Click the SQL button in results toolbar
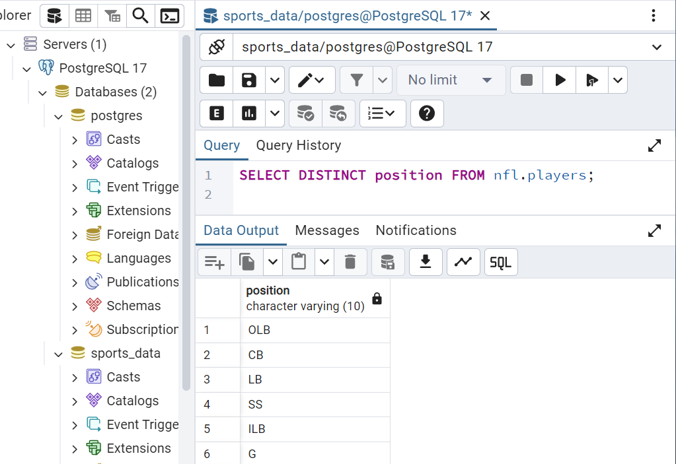676x464 pixels. [x=501, y=262]
